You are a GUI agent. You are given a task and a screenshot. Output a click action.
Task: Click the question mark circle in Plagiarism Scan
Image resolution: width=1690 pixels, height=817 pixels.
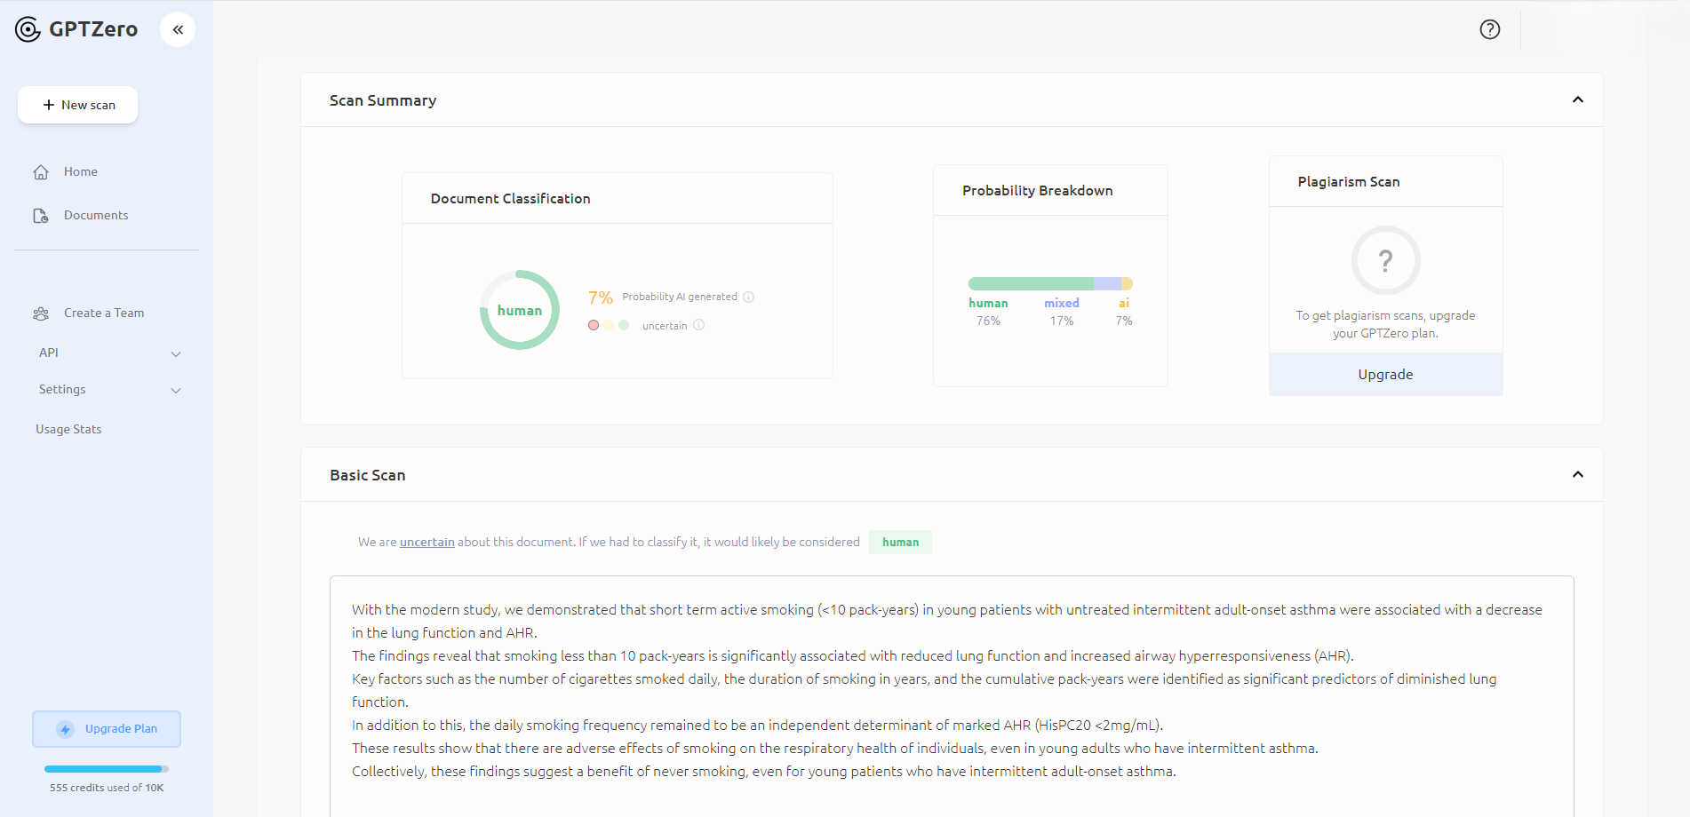(x=1385, y=260)
